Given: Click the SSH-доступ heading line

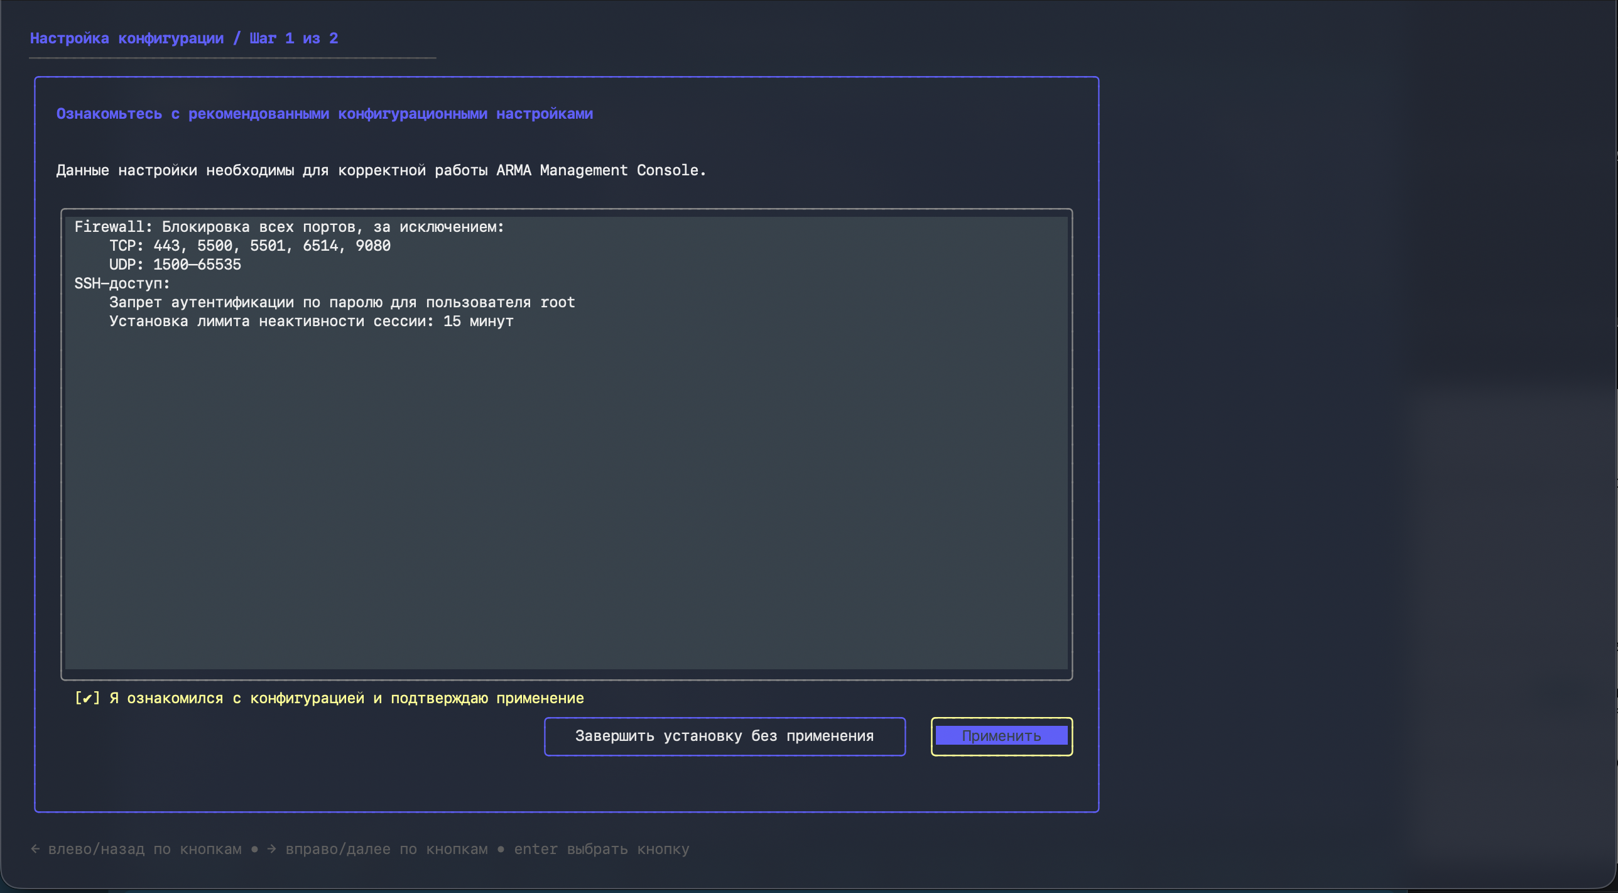Looking at the screenshot, I should point(122,283).
